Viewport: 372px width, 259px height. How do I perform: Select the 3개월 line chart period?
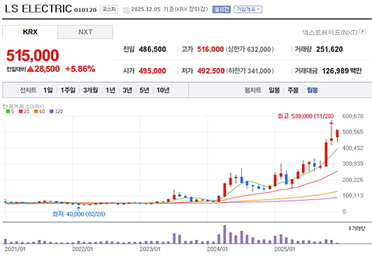[x=90, y=90]
